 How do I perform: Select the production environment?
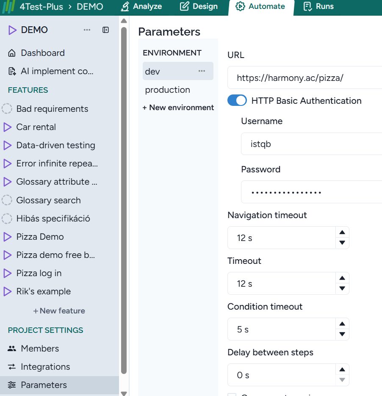point(168,90)
